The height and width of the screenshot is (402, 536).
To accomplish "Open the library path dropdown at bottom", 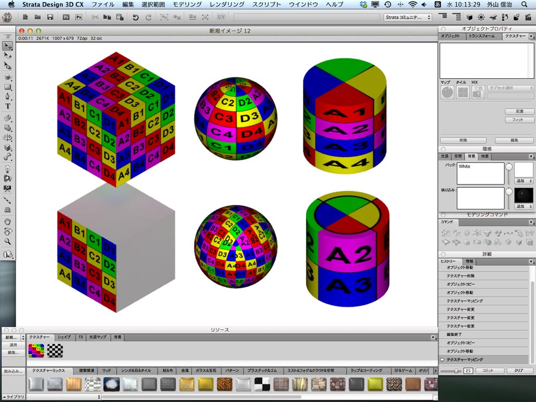I will [x=64, y=397].
